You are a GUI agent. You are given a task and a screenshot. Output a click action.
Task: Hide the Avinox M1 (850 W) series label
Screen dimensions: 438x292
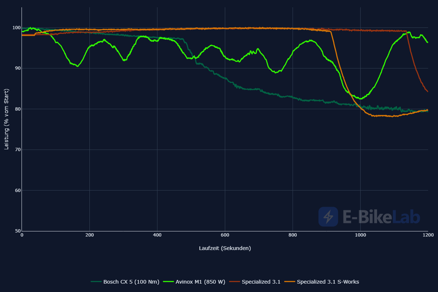(200, 282)
